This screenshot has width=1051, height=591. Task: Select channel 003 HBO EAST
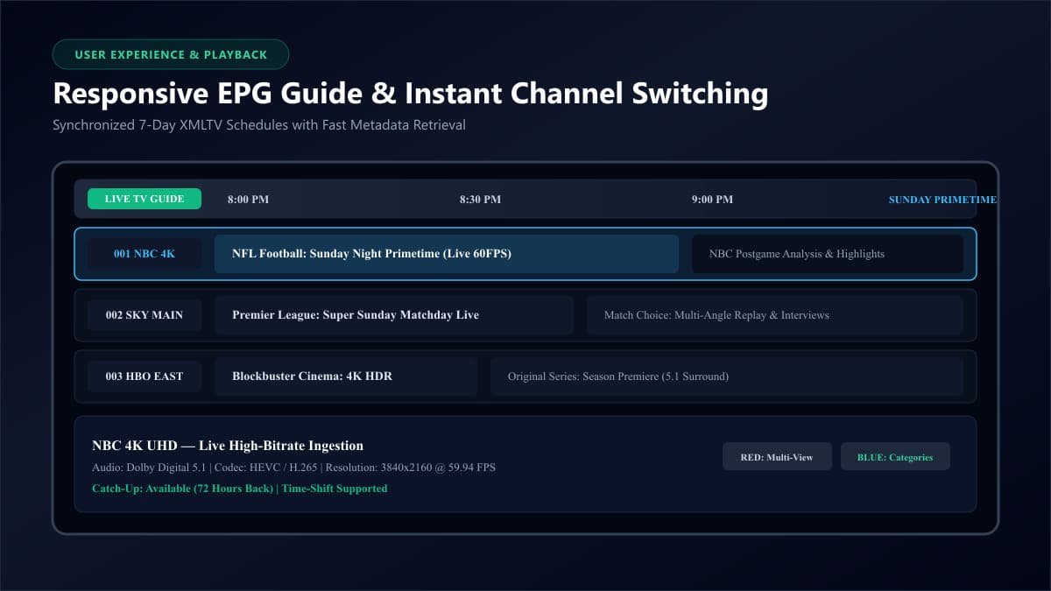(x=145, y=376)
